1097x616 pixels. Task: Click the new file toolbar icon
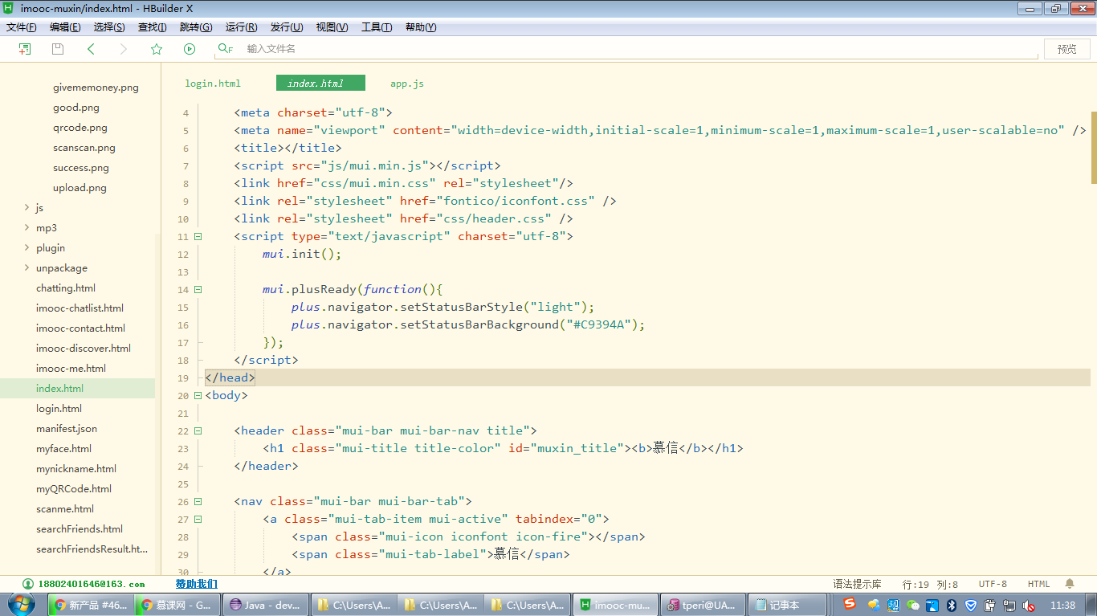tap(25, 49)
